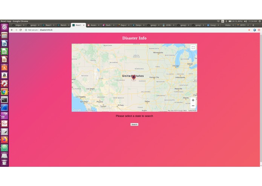This screenshot has width=262, height=186.
Task: Open the text editor pencil icon
Action: [x=5, y=132]
